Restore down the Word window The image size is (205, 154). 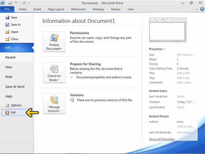point(191,3)
